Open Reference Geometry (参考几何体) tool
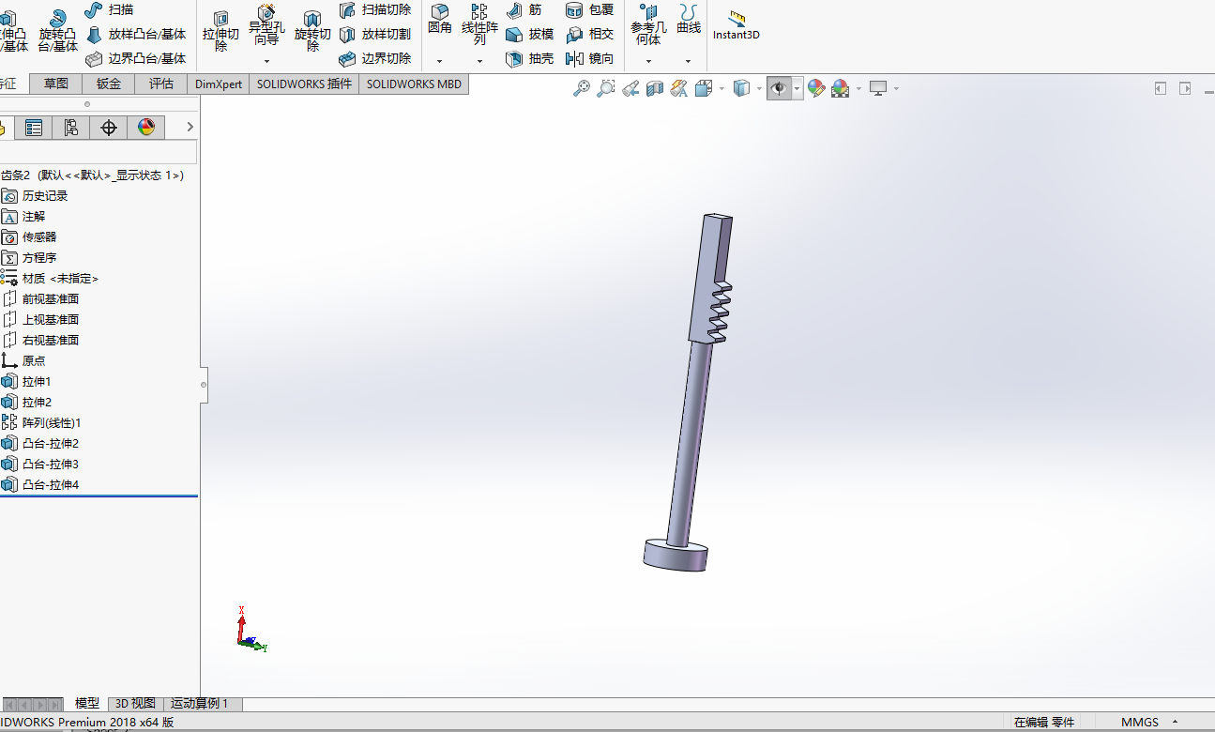The height and width of the screenshot is (732, 1215). point(648,24)
